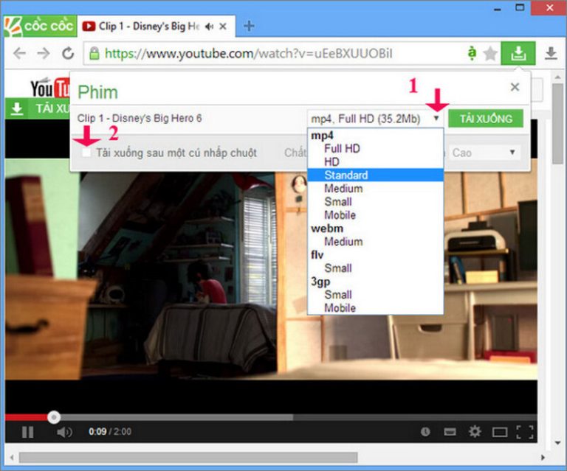This screenshot has width=567, height=471.
Task: Go back to the previous page
Action: pyautogui.click(x=19, y=53)
